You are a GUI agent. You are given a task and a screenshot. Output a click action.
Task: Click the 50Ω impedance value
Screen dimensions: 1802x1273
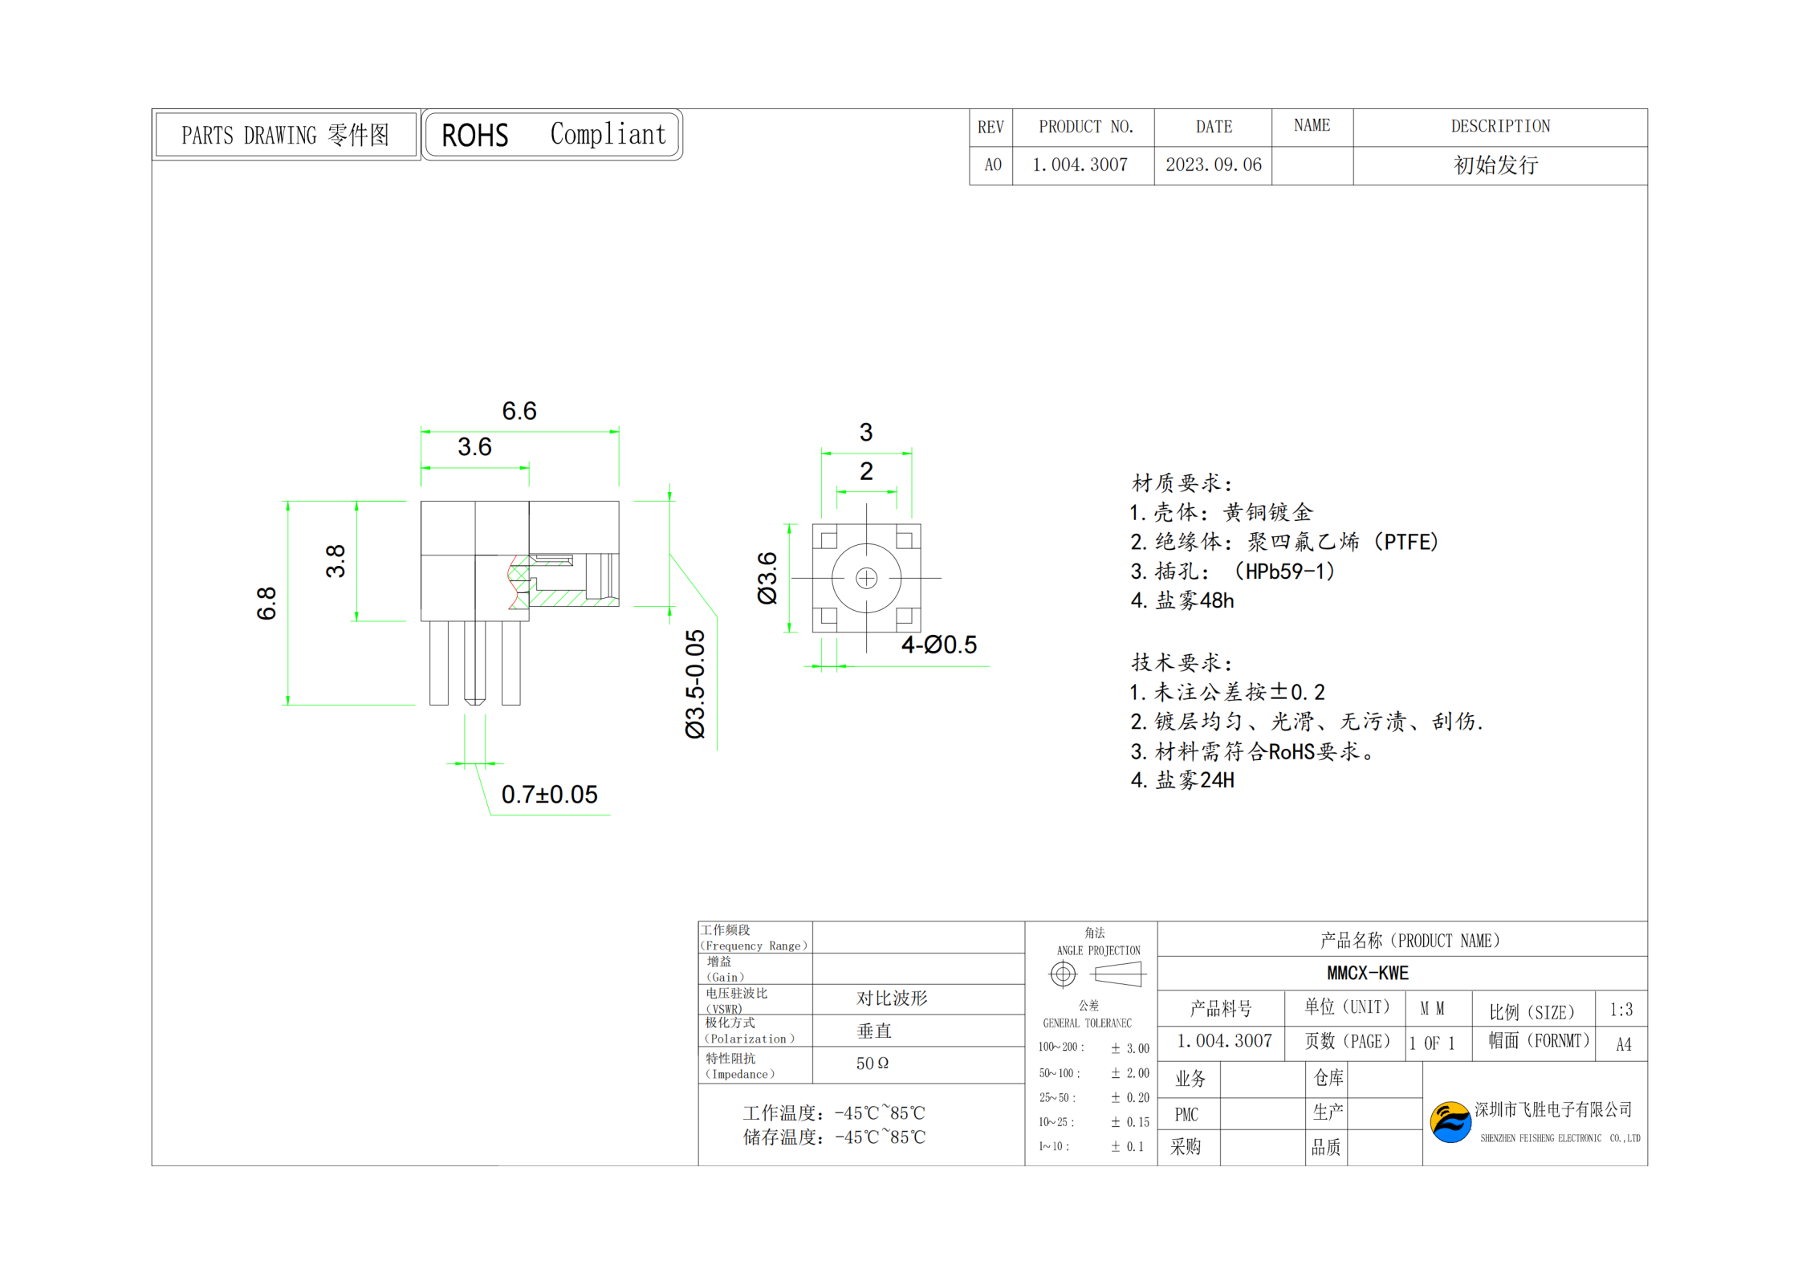click(872, 1064)
